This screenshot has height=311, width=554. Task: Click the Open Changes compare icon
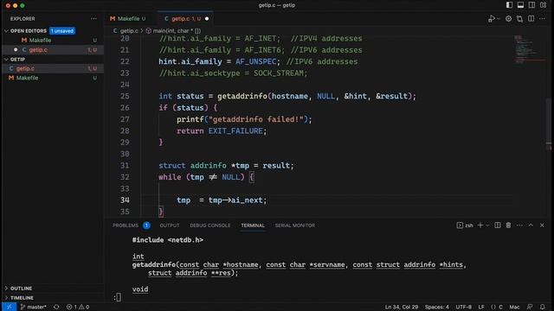(x=519, y=19)
